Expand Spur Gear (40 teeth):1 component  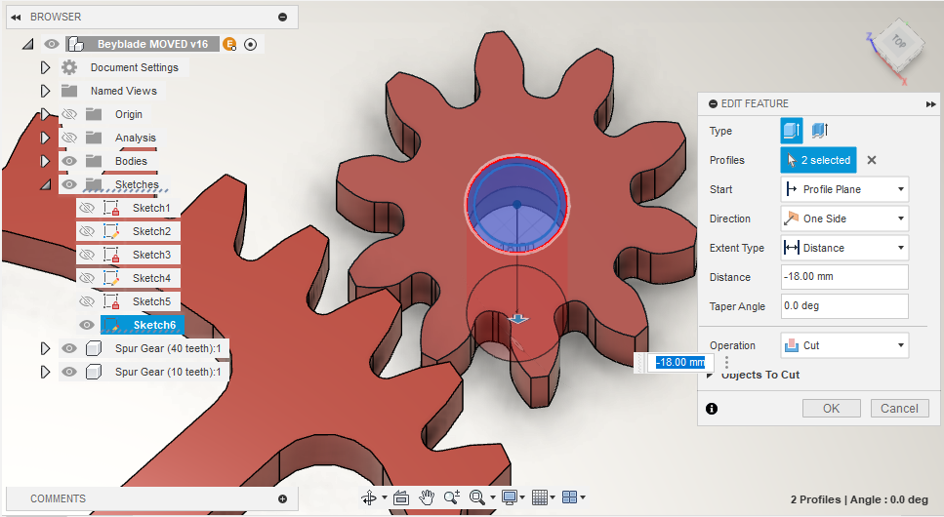tap(45, 348)
